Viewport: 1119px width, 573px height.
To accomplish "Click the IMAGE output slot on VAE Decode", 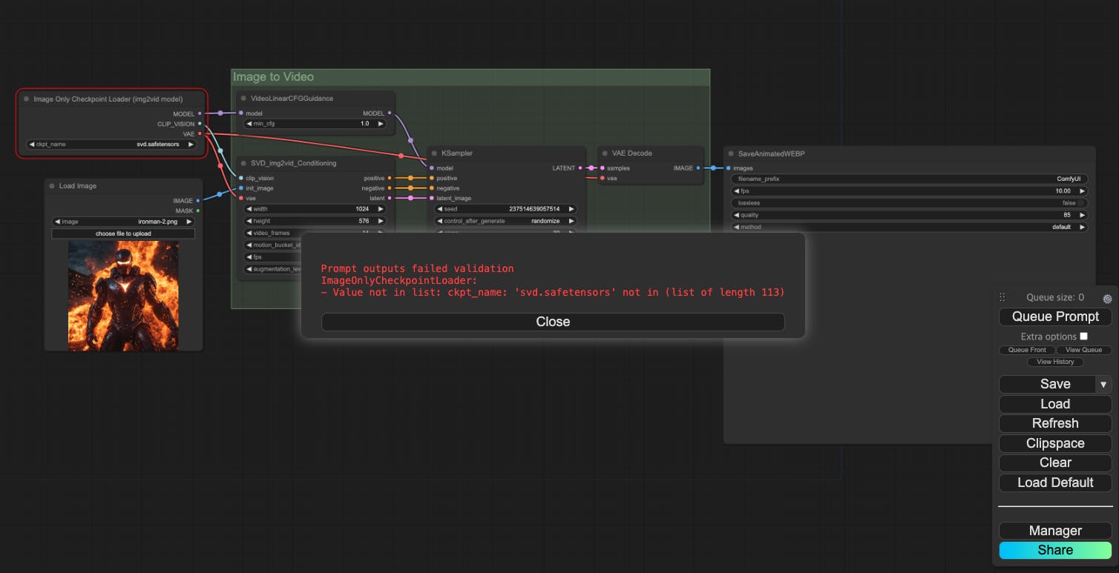I will coord(698,168).
